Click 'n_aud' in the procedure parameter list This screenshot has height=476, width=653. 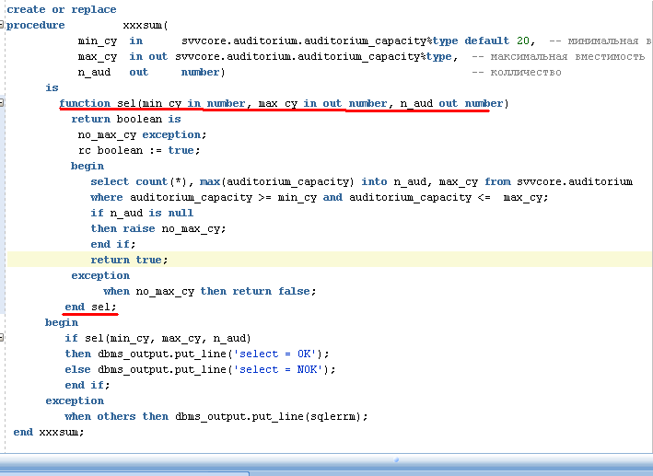94,73
